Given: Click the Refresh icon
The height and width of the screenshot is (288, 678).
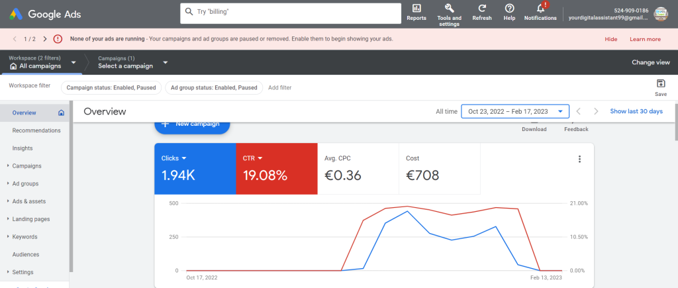Looking at the screenshot, I should (x=482, y=9).
